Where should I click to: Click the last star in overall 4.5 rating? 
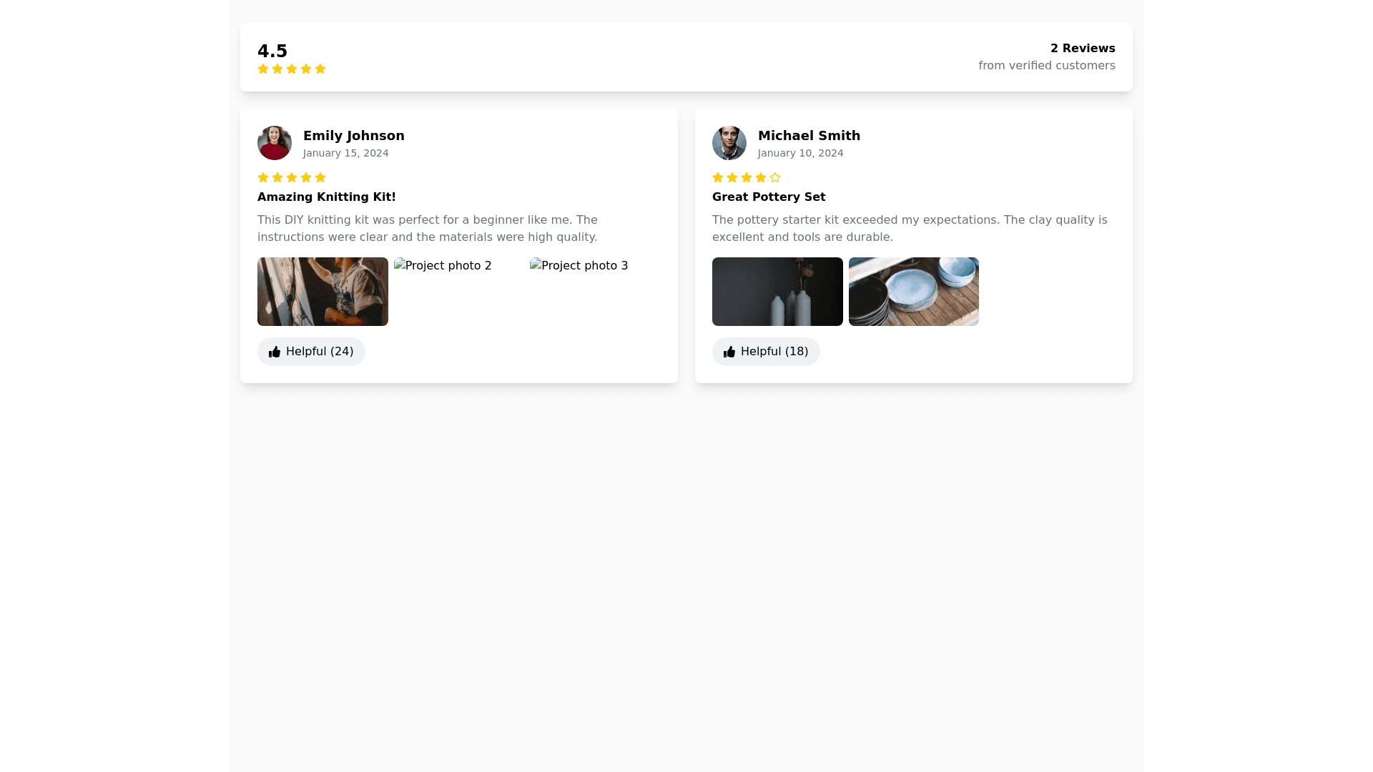tap(320, 69)
